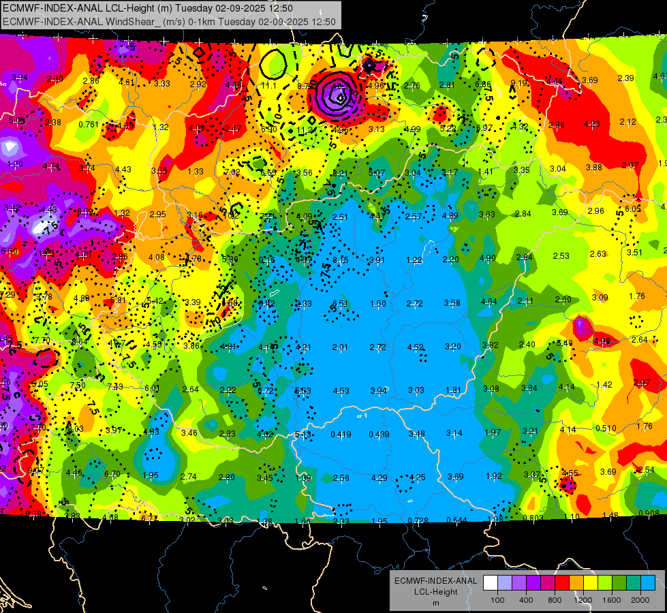Click the wind shear value 6.70
The width and height of the screenshot is (667, 613).
112,473
